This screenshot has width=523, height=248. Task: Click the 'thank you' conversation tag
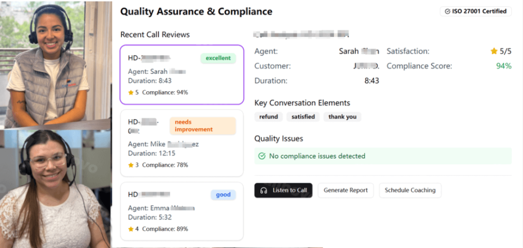tap(342, 117)
